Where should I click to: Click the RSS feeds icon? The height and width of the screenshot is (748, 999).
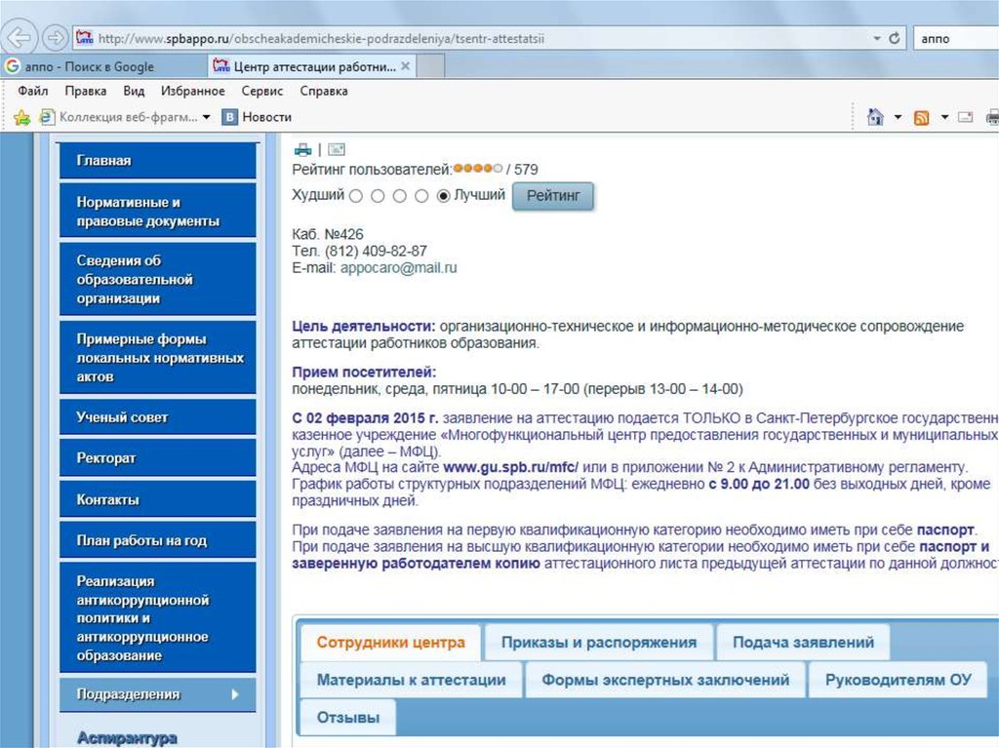tap(921, 117)
